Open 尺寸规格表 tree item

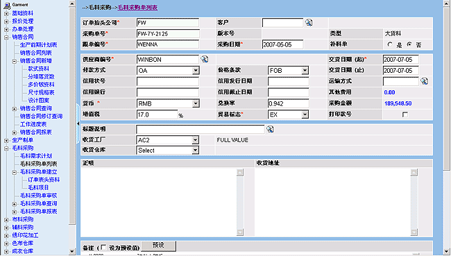pos(41,92)
